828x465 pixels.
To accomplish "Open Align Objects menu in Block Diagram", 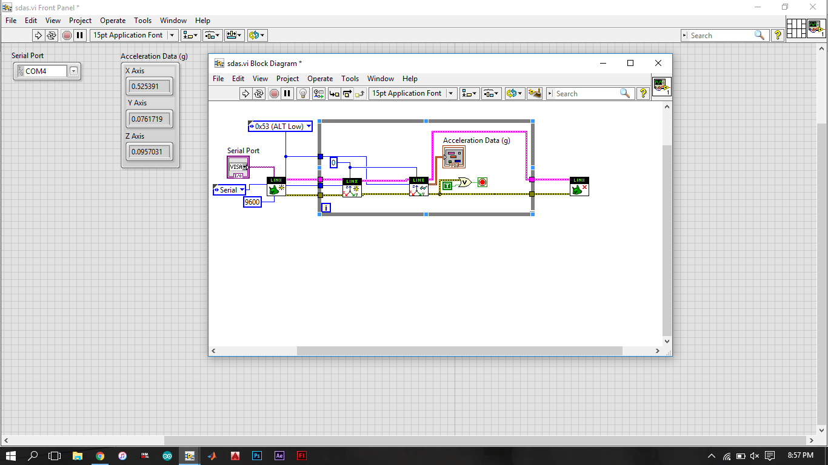I will pyautogui.click(x=470, y=93).
